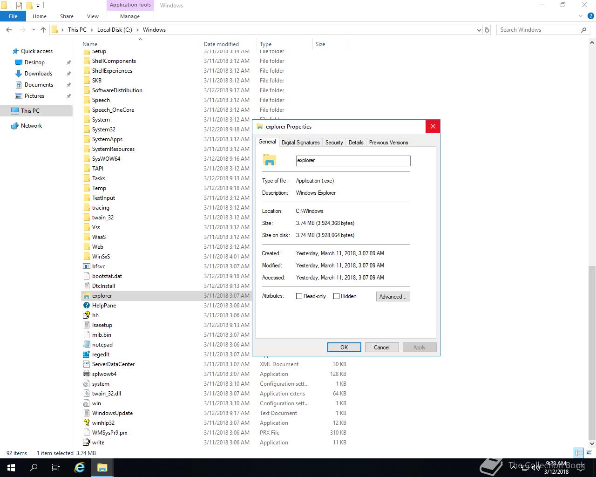The image size is (596, 477).
Task: Go up one folder level
Action: coord(43,30)
